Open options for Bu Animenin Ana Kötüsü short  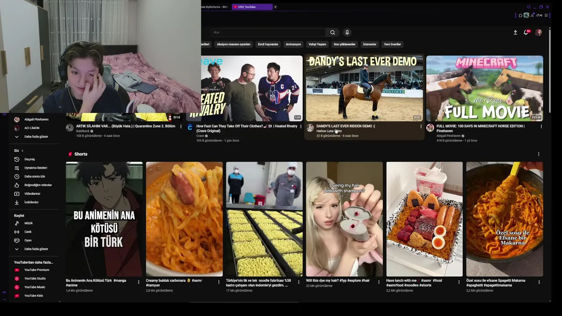139,282
